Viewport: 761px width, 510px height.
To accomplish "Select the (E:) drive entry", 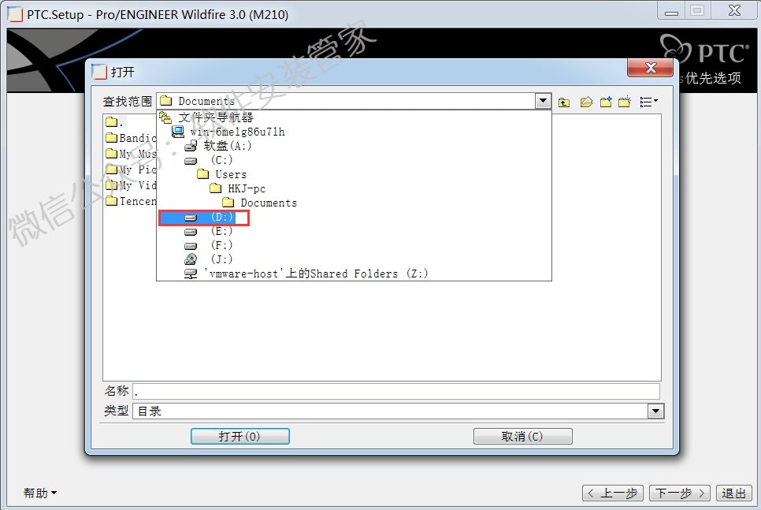I will [x=220, y=231].
